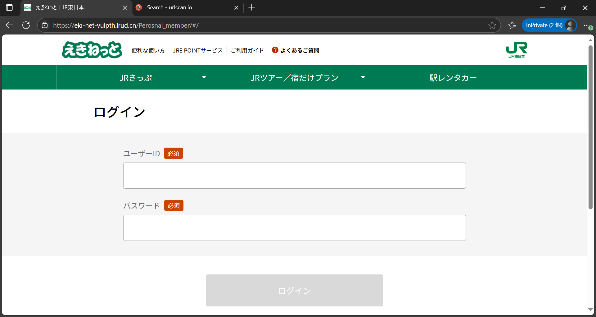Open the JRツアー／宿だけプラン menu
The image size is (596, 317).
click(x=294, y=77)
